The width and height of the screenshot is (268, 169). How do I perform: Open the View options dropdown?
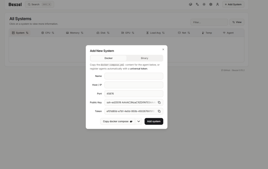[x=237, y=22]
